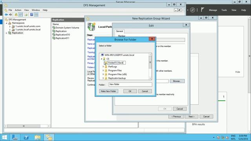Viewport: 251px width, 141px height.
Task: Expand the Replication node in console tree
Action: click(7, 33)
